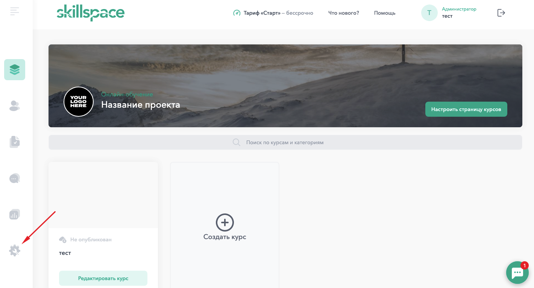Click the 'тест' user name in header
This screenshot has height=288, width=534.
point(447,16)
